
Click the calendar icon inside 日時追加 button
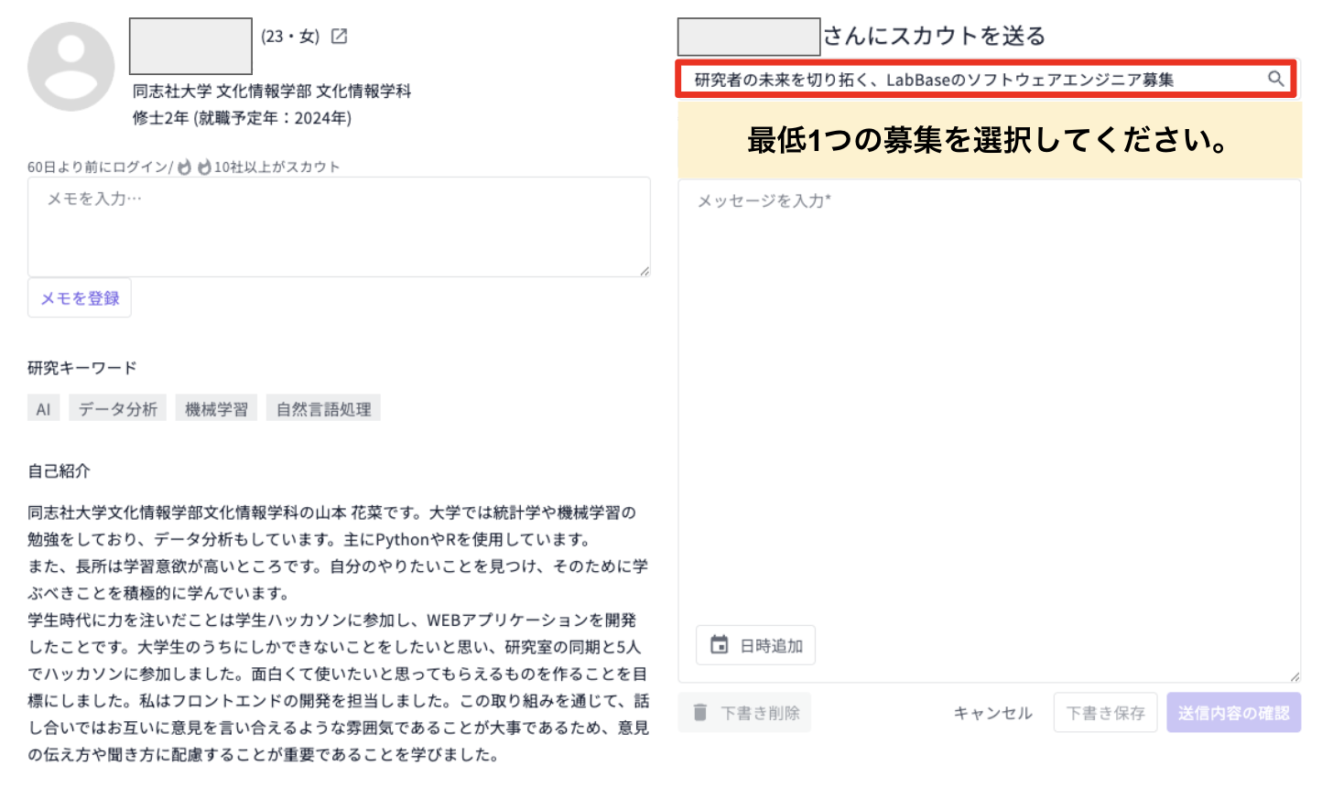[x=719, y=644]
